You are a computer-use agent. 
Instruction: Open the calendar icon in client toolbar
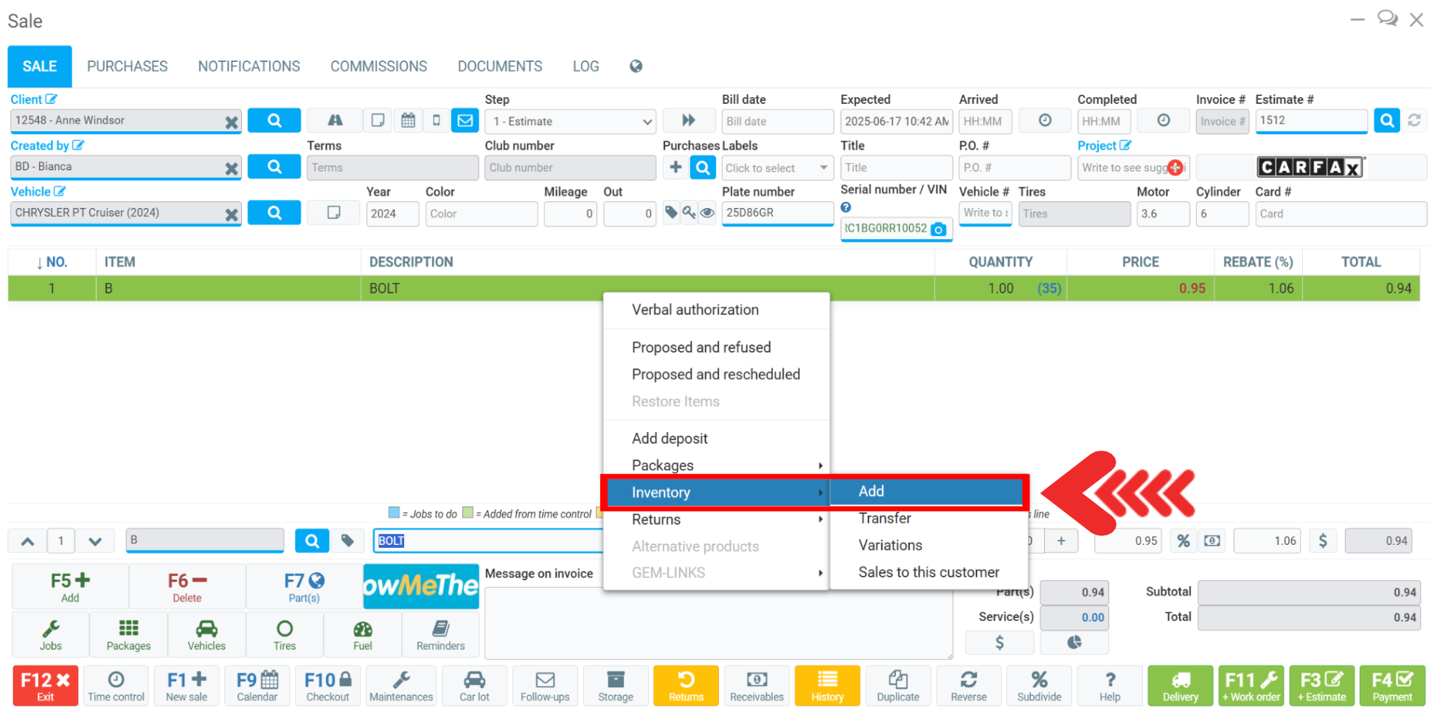pyautogui.click(x=408, y=120)
